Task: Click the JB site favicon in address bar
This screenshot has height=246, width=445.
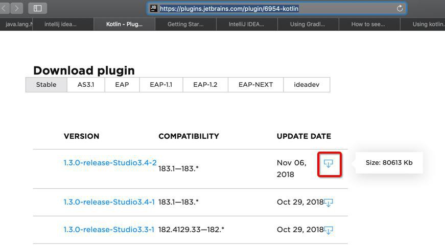Action: click(154, 8)
